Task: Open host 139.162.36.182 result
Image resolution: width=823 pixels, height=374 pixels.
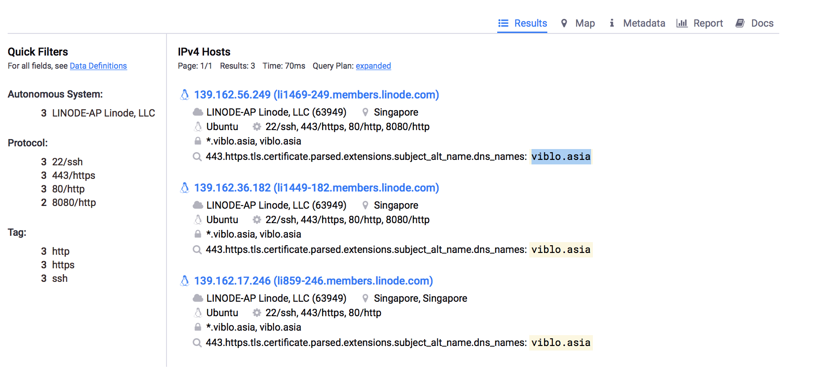Action: (x=316, y=188)
